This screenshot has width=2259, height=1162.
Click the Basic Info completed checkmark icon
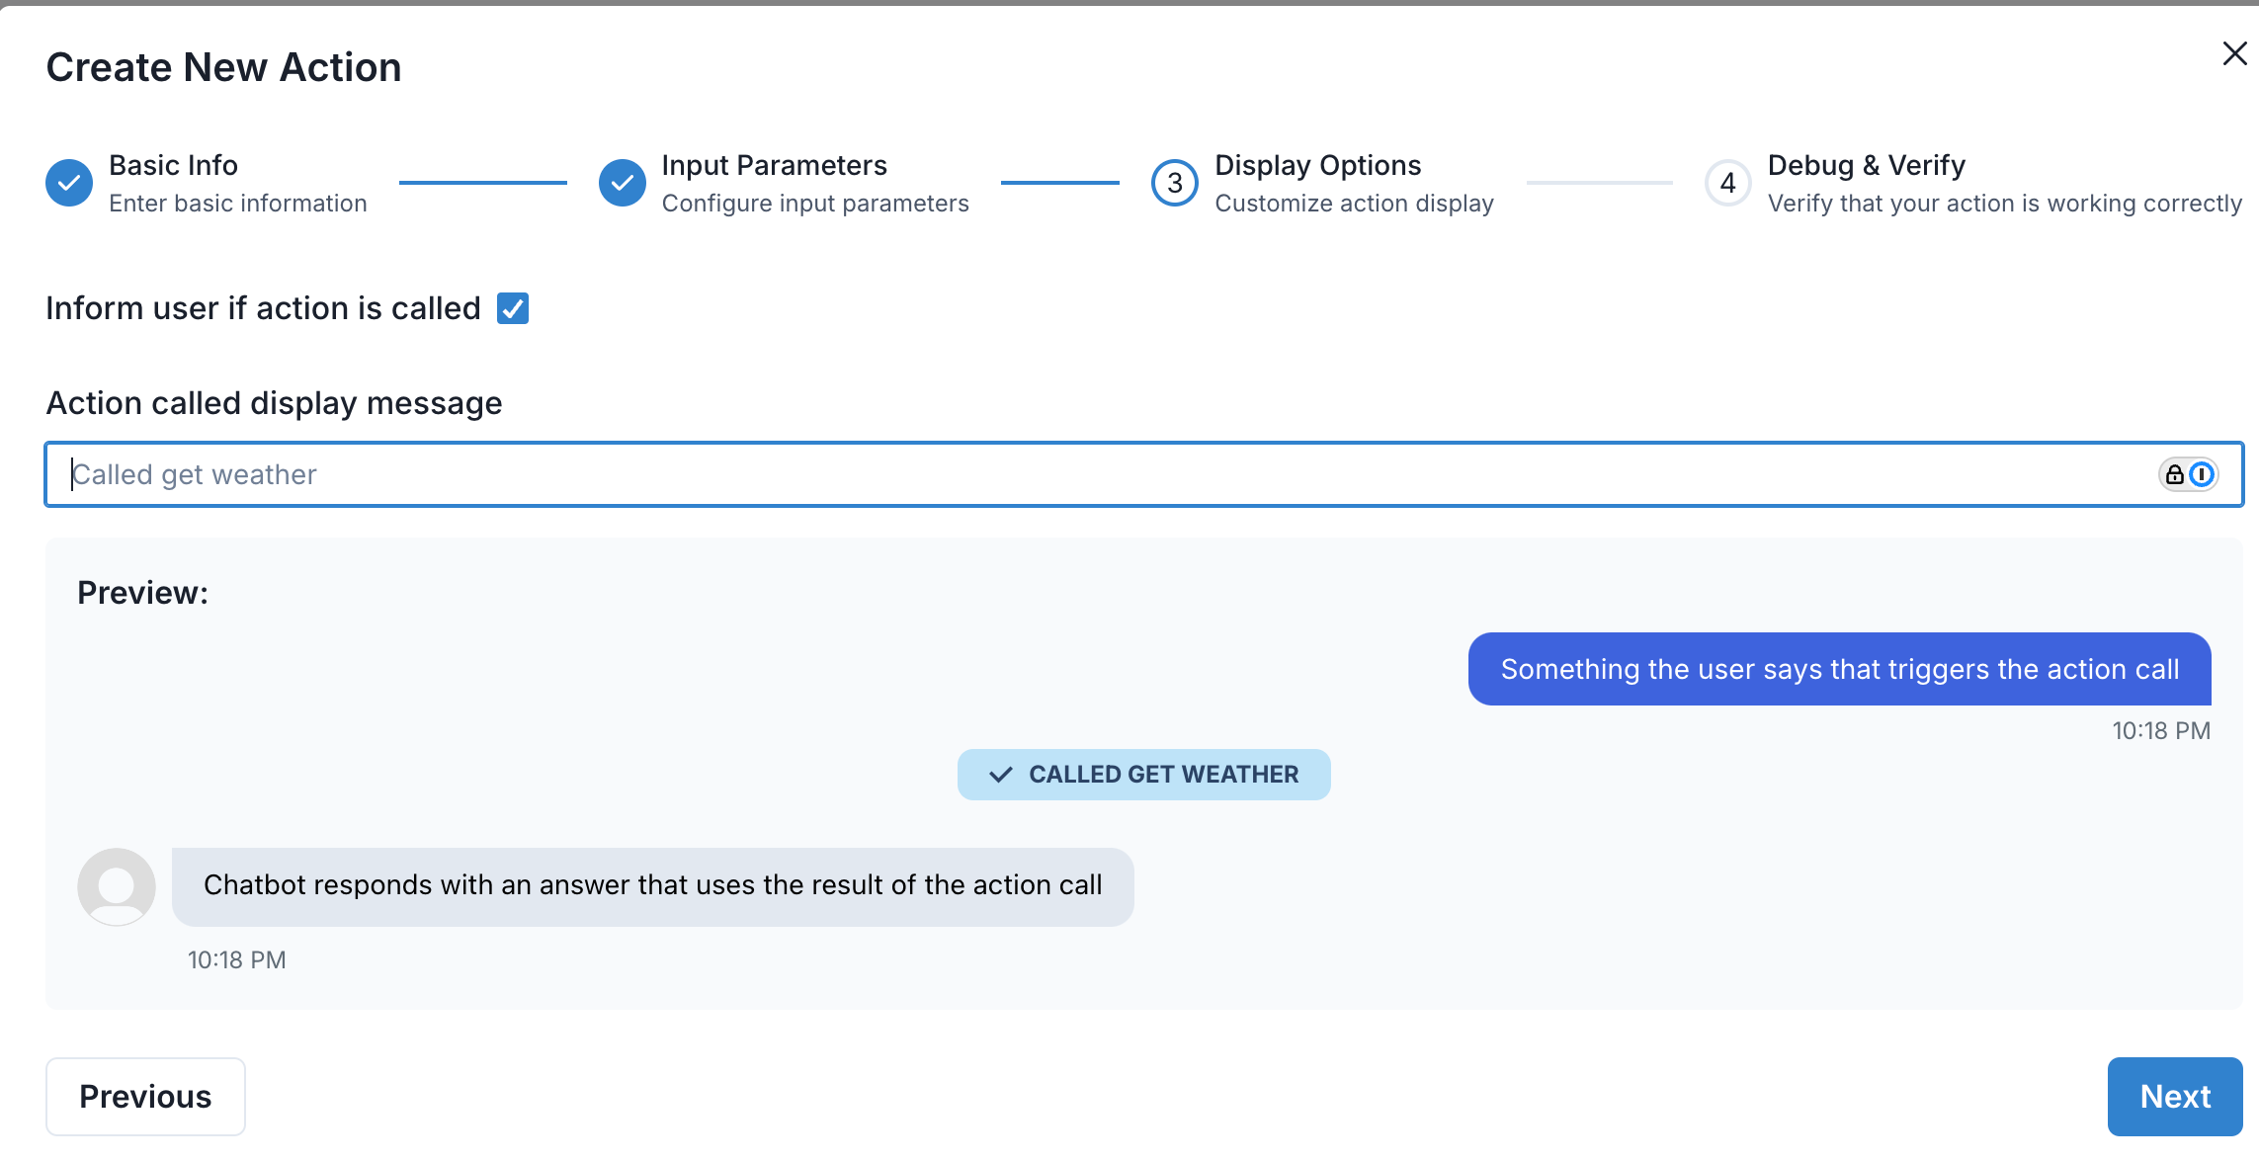click(69, 183)
